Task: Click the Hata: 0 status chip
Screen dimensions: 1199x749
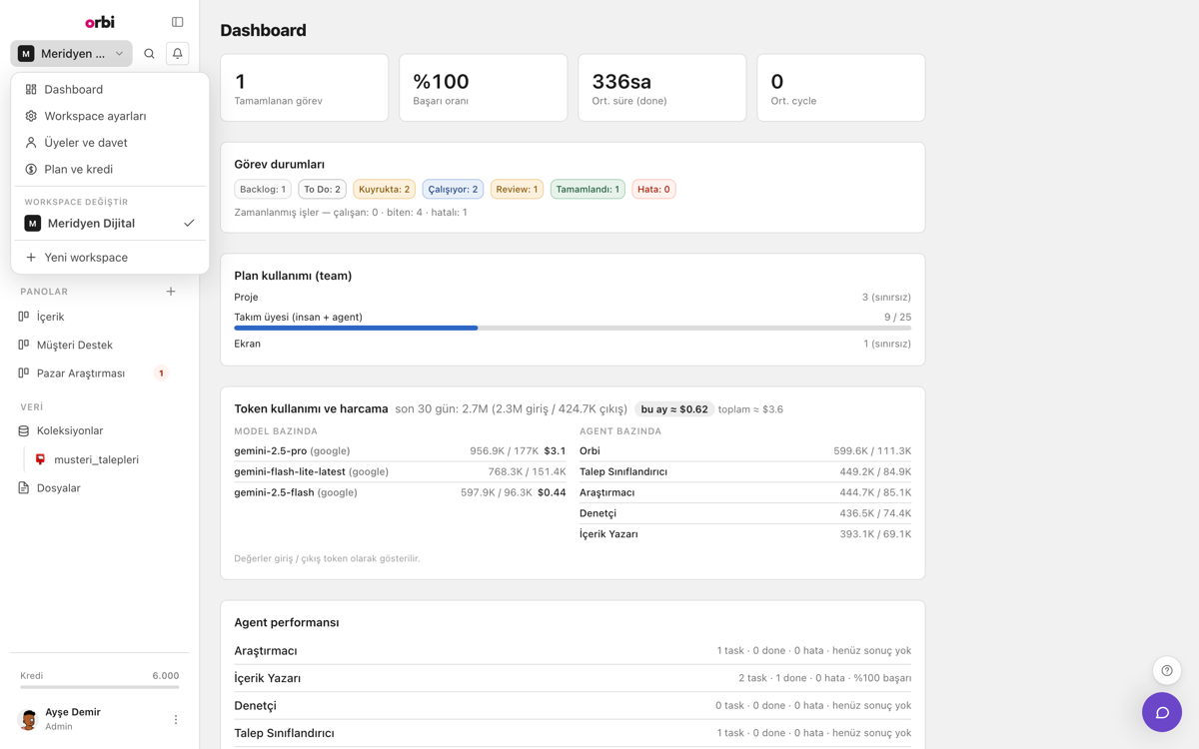Action: coord(653,189)
